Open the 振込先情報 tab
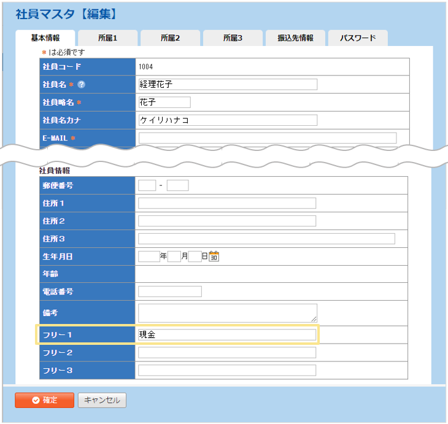This screenshot has width=448, height=424. (x=295, y=38)
